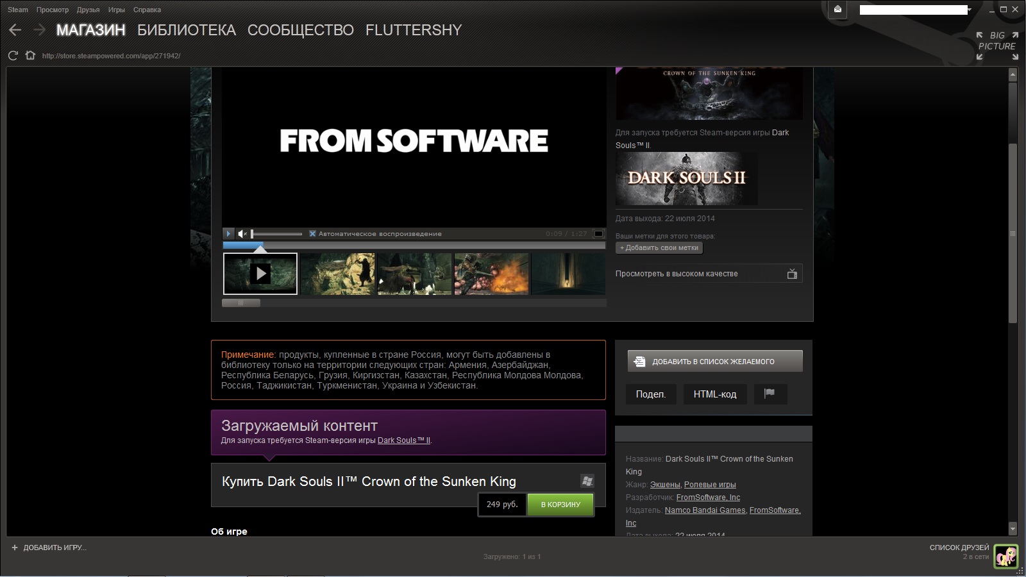This screenshot has height=577, width=1026.
Task: Report the product with the flag icon
Action: [x=769, y=394]
